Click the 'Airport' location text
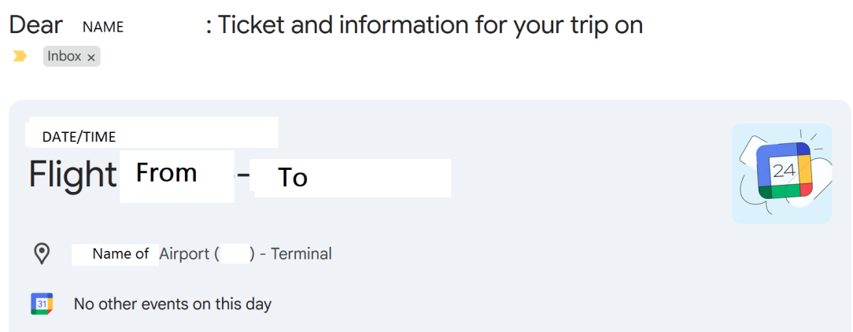853x332 pixels. (x=183, y=254)
